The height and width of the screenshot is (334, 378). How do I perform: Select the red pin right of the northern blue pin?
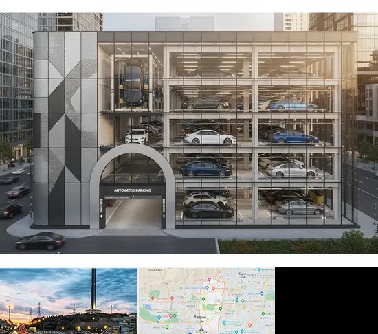point(213,288)
